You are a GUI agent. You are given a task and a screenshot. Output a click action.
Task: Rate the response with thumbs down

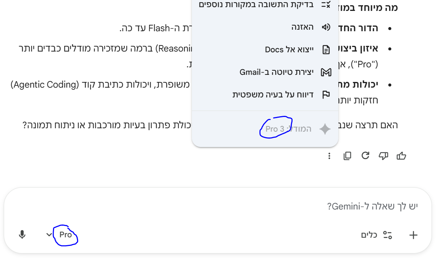tap(383, 156)
